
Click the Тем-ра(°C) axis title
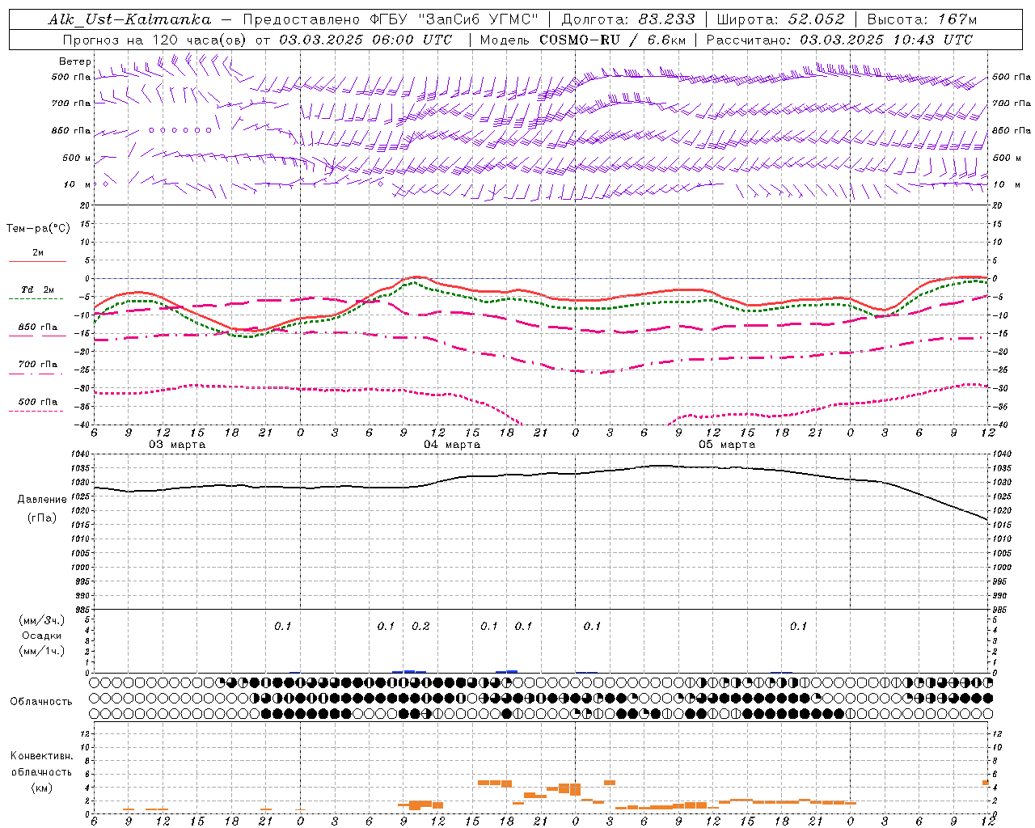click(38, 229)
